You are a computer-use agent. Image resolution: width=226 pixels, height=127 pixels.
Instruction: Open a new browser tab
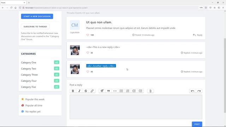click(x=29, y=2)
